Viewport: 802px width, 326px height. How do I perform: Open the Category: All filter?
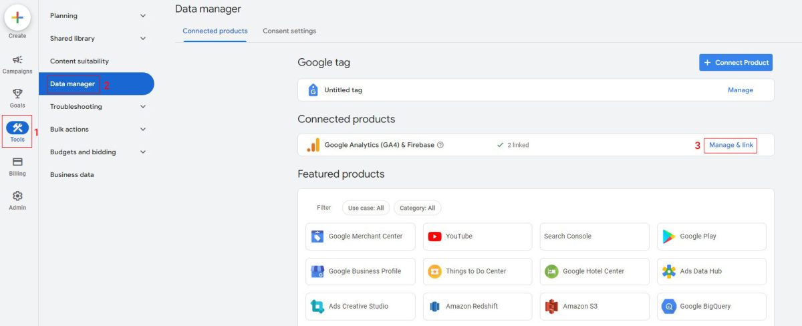coord(417,208)
